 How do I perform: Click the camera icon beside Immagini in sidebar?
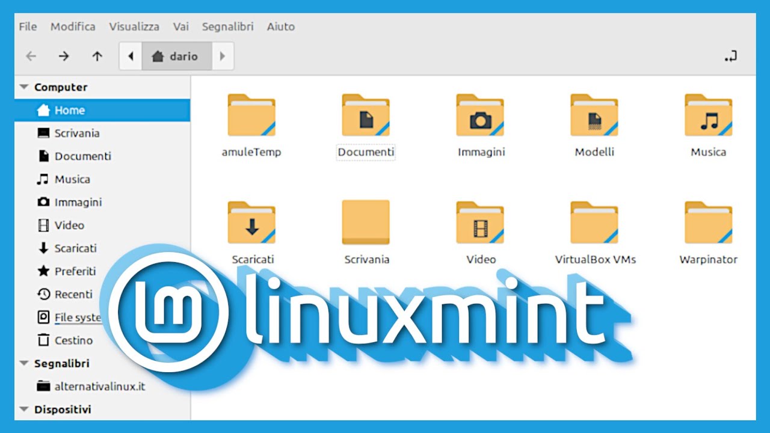coord(43,202)
